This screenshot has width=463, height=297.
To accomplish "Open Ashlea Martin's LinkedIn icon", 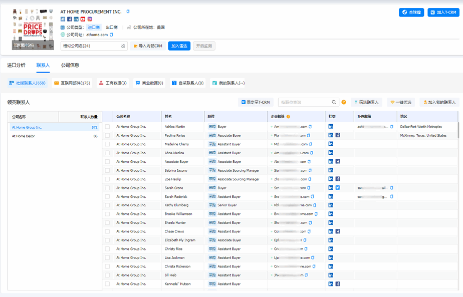I will click(x=331, y=127).
